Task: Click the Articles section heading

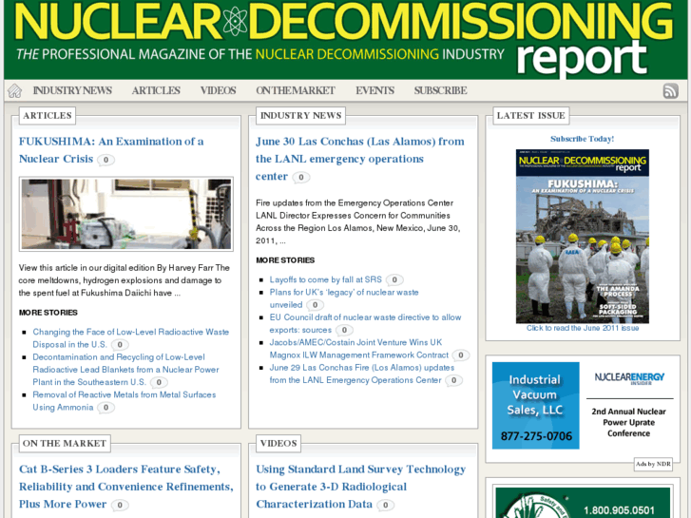Action: click(48, 116)
